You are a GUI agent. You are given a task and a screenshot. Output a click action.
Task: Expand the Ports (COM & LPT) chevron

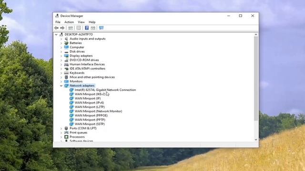coord(61,128)
